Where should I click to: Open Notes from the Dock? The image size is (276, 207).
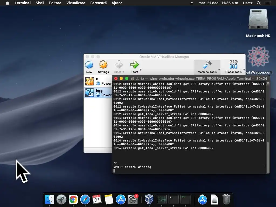tap(109, 200)
